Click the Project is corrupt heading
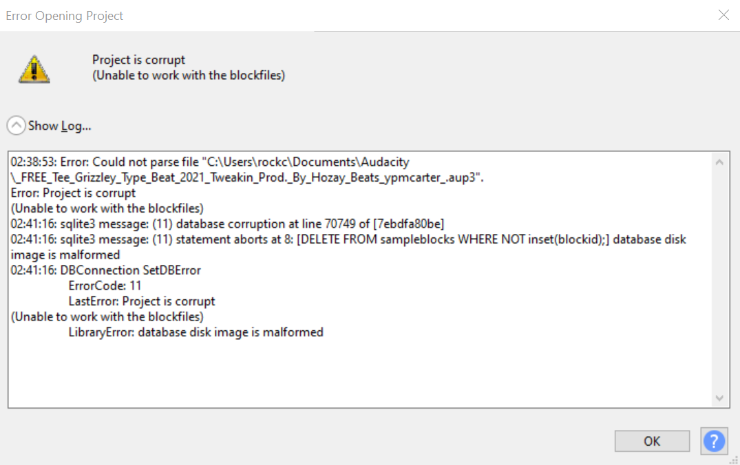740x465 pixels. pos(138,60)
